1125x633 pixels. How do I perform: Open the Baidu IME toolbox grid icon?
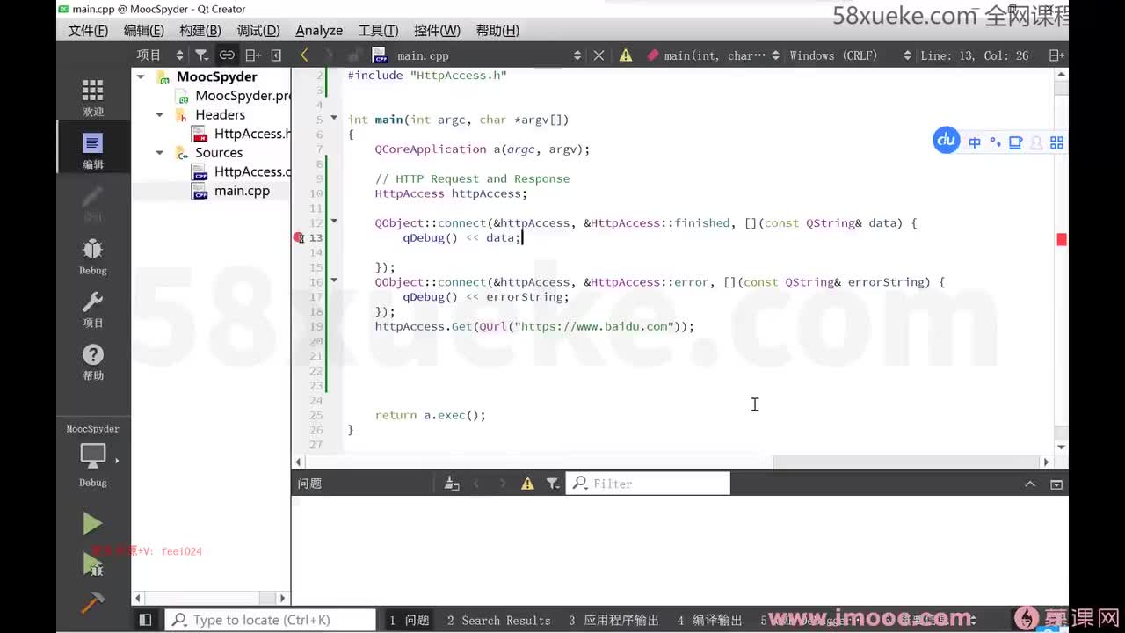(x=1056, y=142)
